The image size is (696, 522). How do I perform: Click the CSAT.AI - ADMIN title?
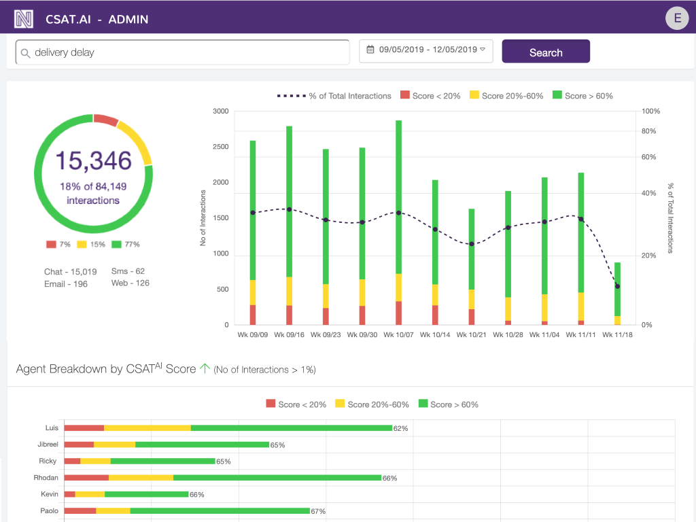(97, 19)
